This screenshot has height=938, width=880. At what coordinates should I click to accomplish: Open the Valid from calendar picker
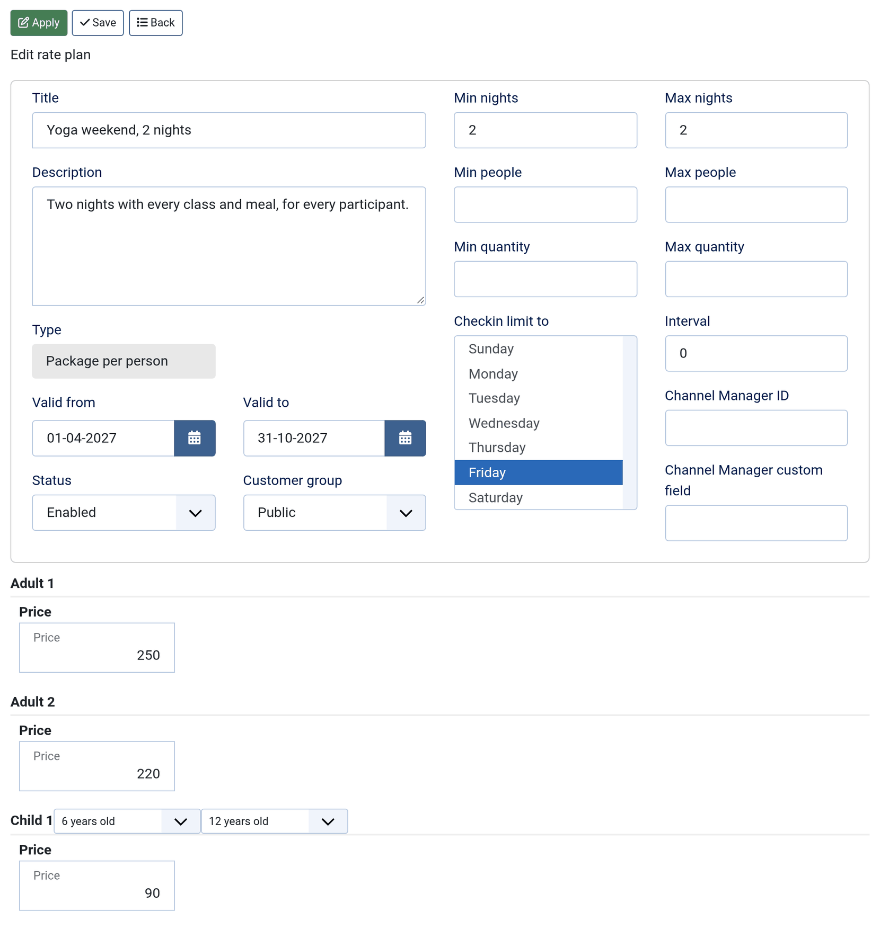[x=195, y=438]
